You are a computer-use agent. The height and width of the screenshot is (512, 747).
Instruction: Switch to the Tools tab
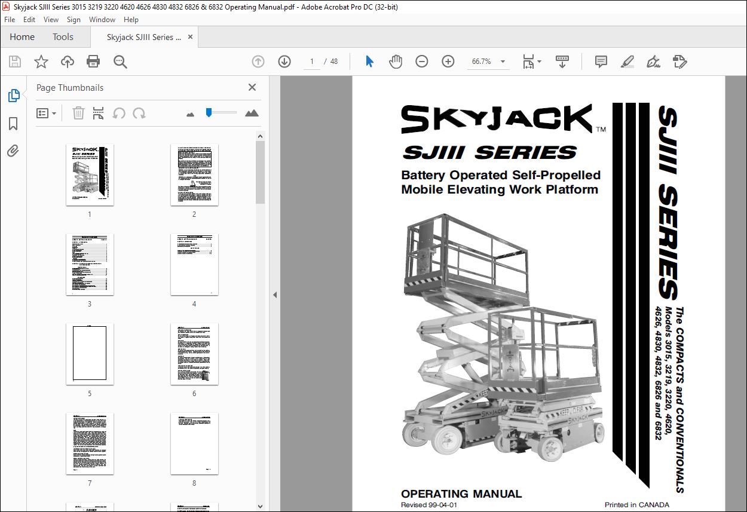pyautogui.click(x=63, y=37)
